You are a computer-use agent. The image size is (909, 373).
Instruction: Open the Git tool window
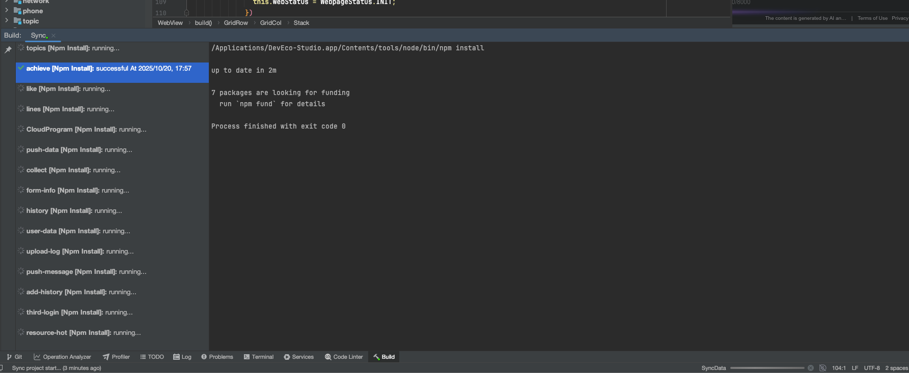14,357
